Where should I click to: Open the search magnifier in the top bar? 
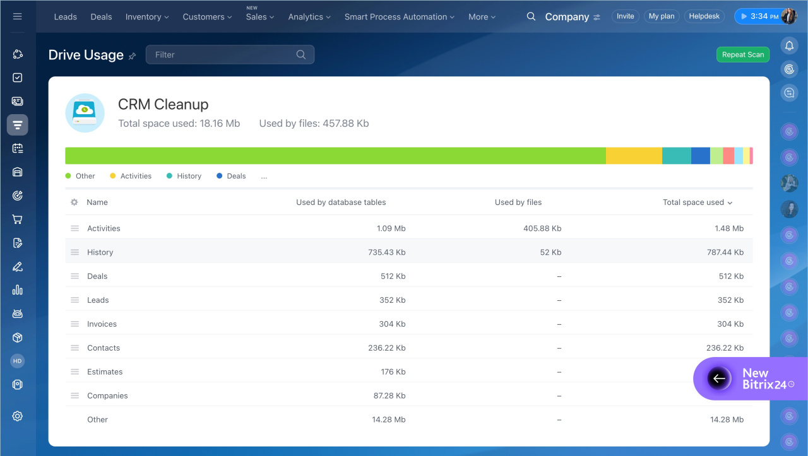coord(531,16)
